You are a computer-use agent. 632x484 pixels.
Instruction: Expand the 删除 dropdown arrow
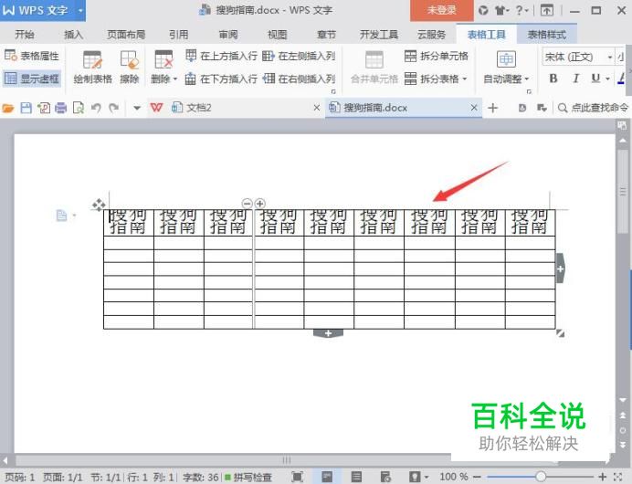(x=175, y=79)
